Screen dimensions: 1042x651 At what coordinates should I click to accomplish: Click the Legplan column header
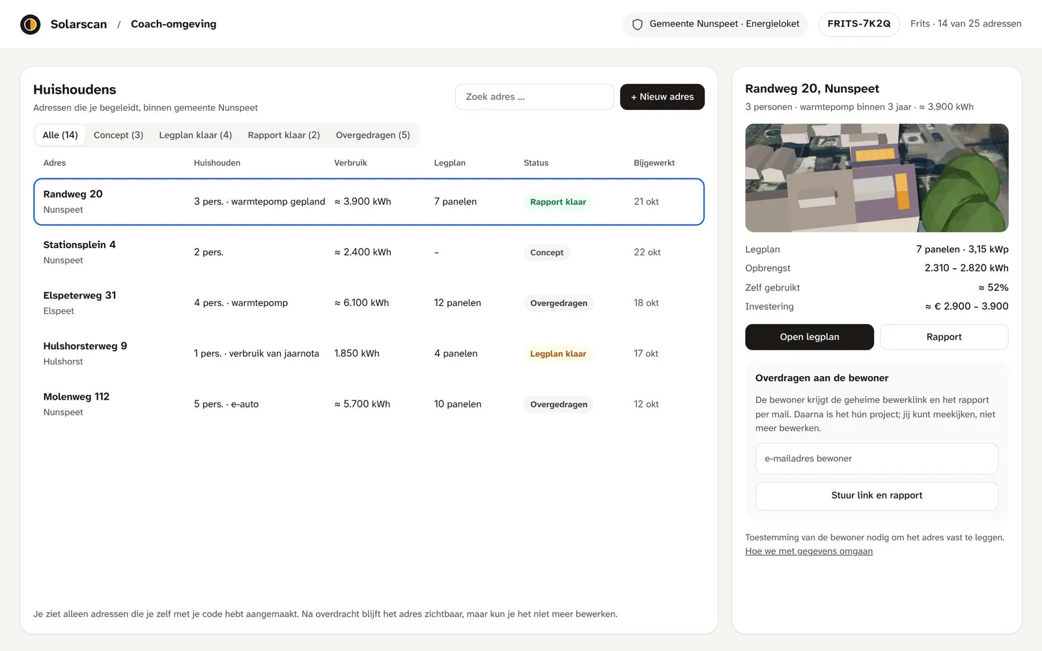click(449, 163)
